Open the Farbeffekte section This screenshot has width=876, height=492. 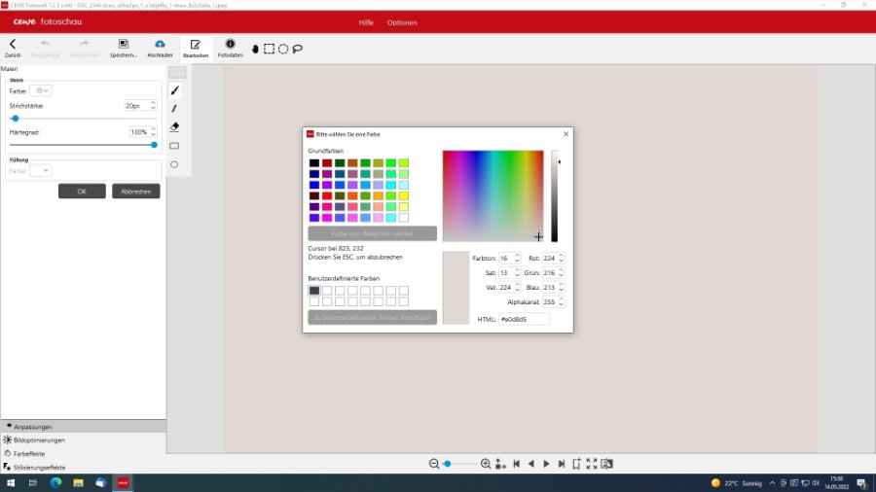point(84,454)
